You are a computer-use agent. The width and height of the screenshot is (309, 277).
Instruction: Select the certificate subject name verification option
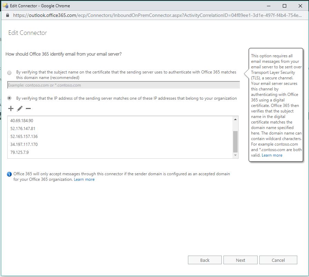pos(9,73)
